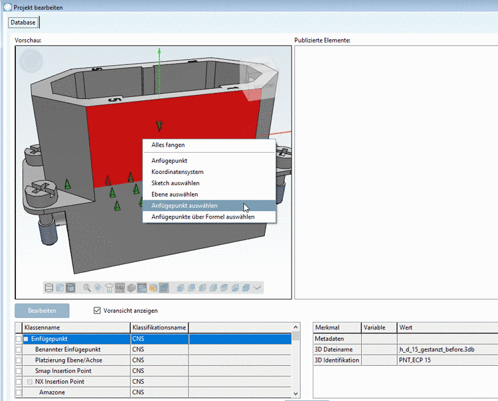Collapse the Einfügepunkt tree node
This screenshot has height=401, width=498.
tap(27, 339)
